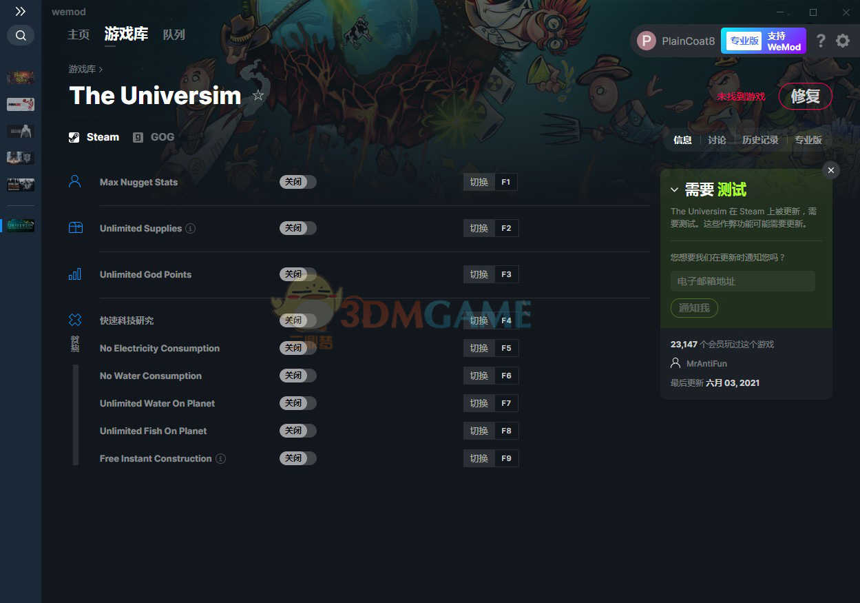Select first game thumbnail in sidebar
This screenshot has height=603, width=860.
(x=21, y=78)
